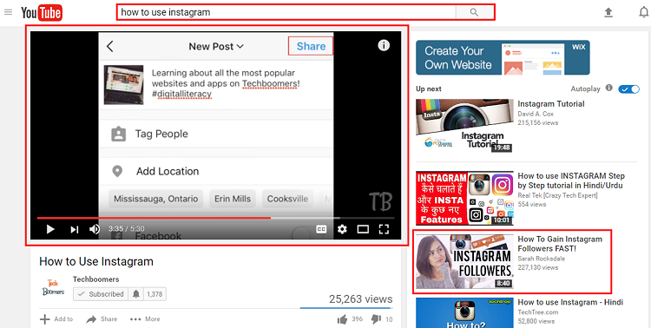The width and height of the screenshot is (651, 328).
Task: Seek on the video progress bar
Action: point(215,218)
